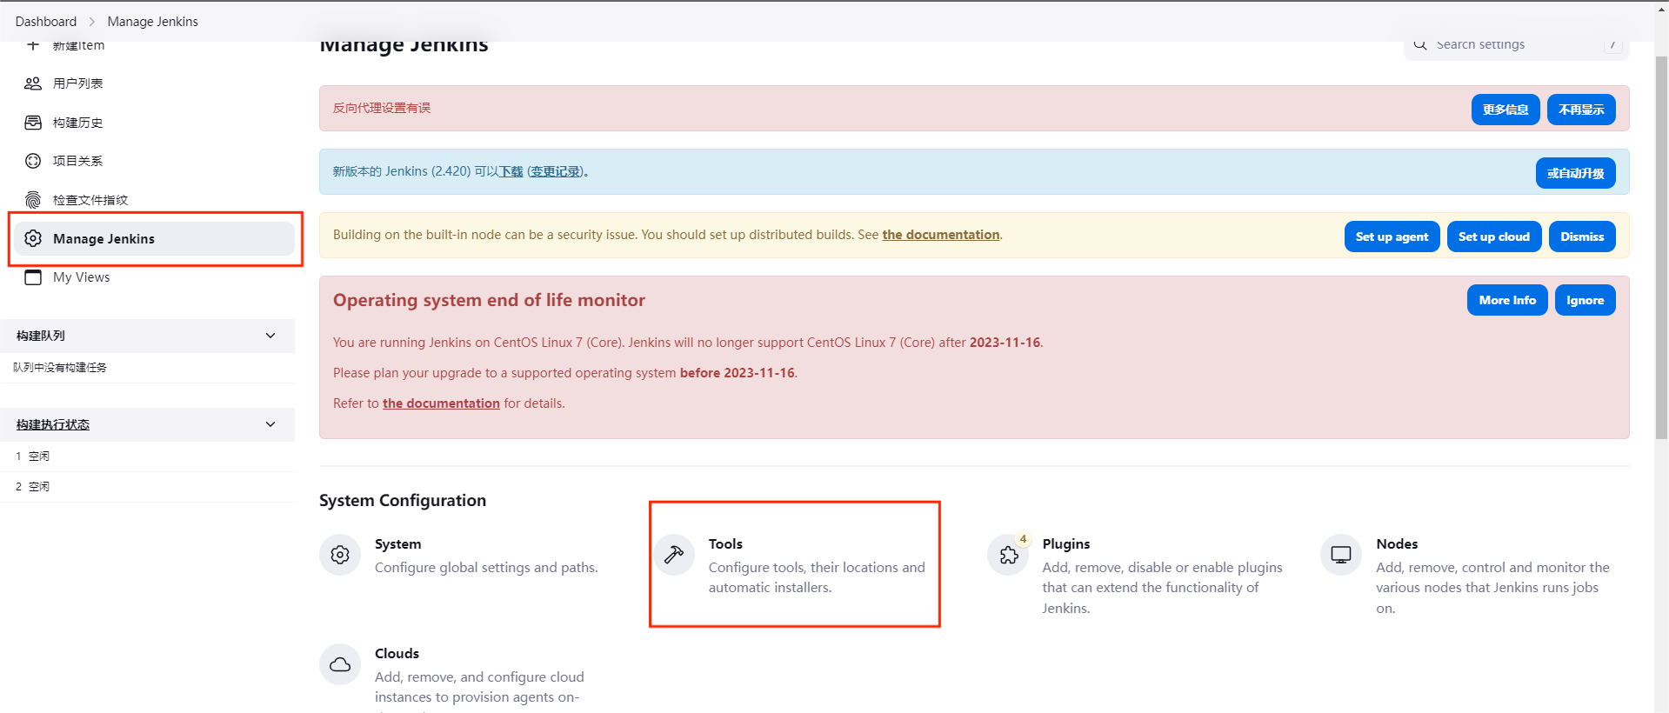Go to Dashboard breadcrumb
Screen dimensions: 1669x713
click(46, 22)
